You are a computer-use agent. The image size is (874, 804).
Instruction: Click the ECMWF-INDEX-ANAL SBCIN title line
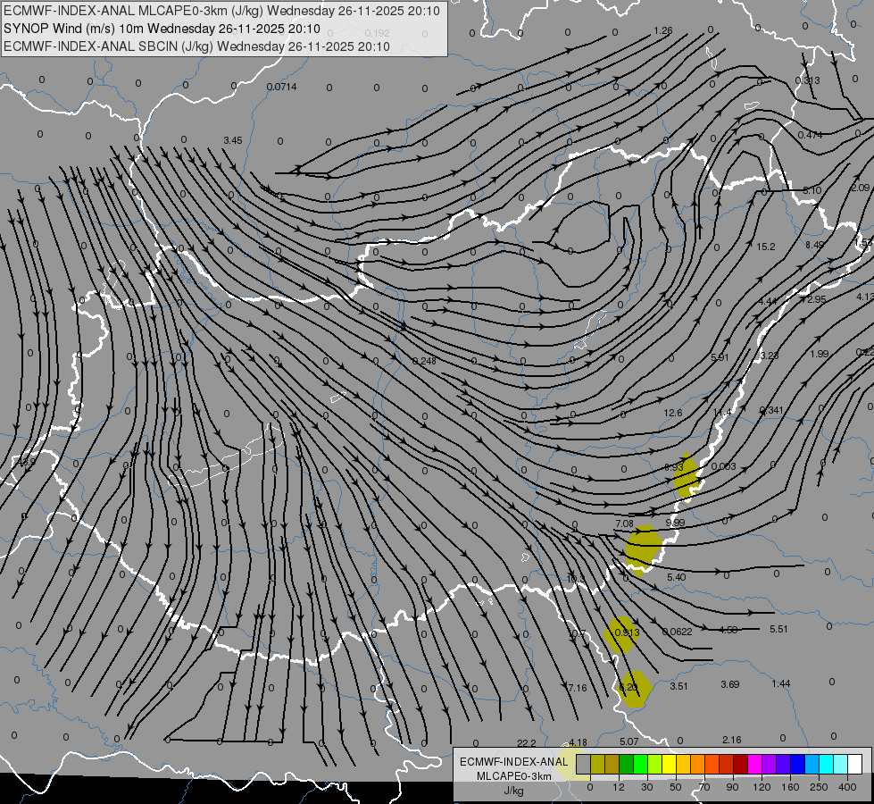click(196, 46)
